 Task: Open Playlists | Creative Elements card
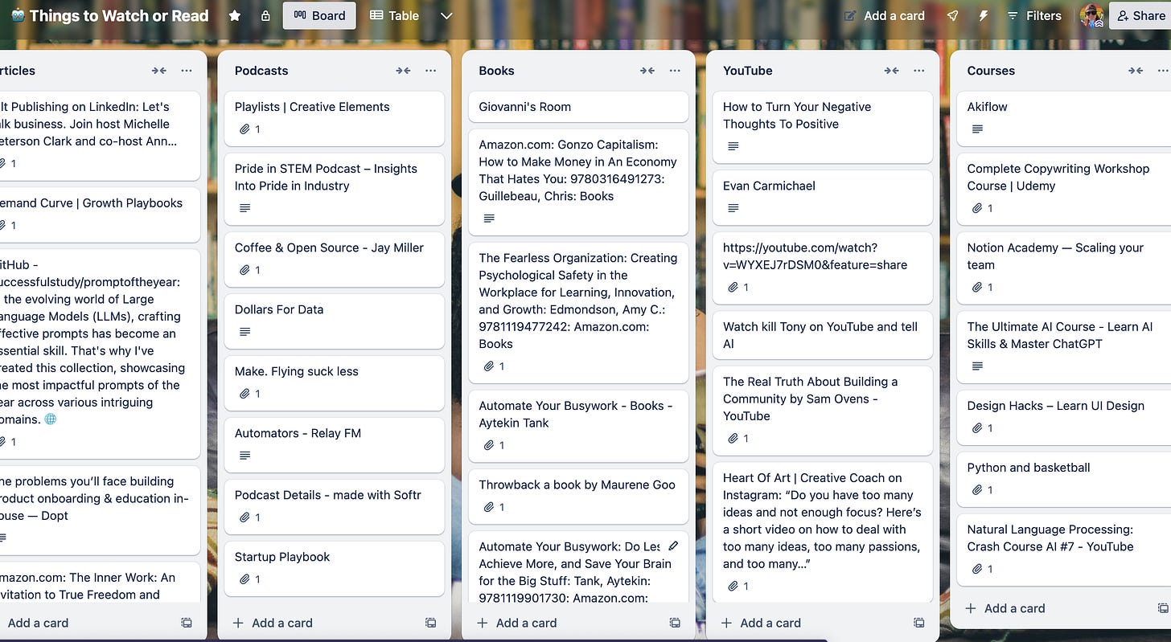tap(334, 118)
